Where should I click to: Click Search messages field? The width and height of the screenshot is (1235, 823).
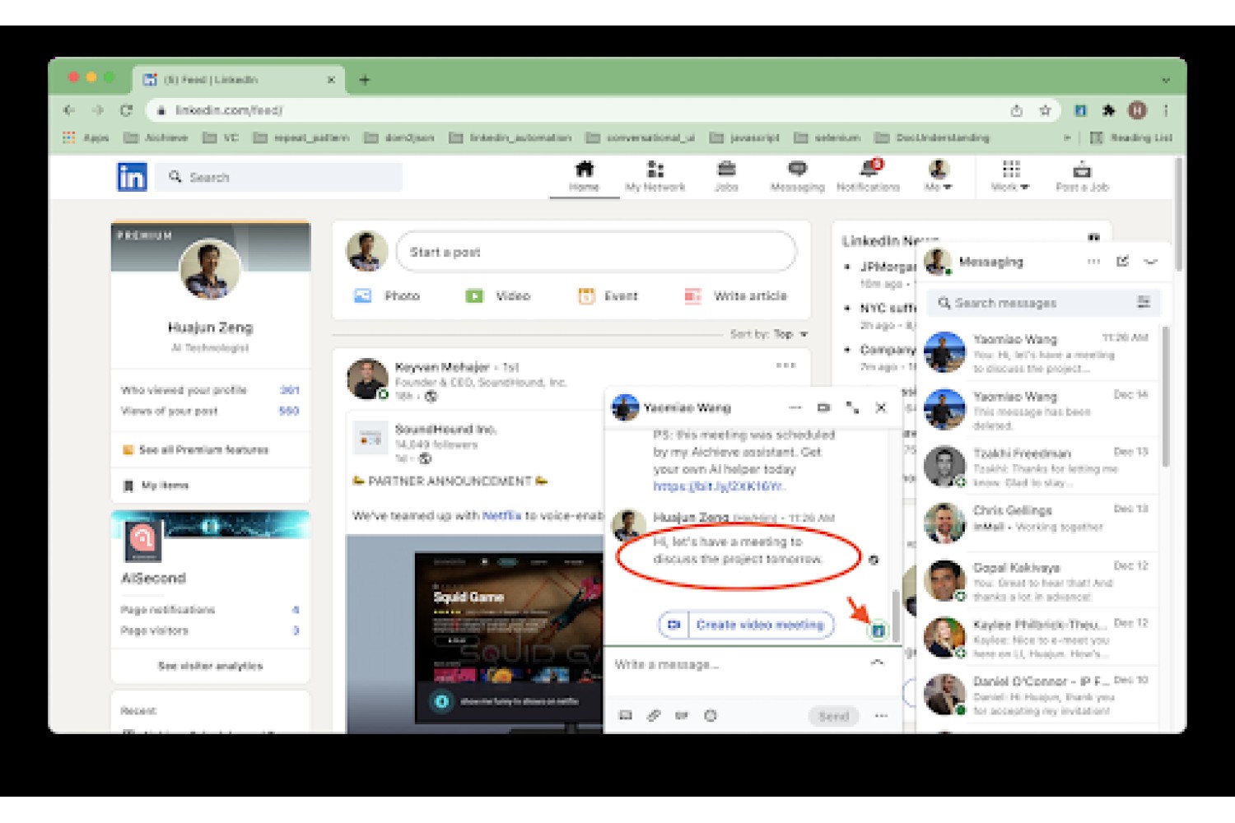click(1044, 303)
